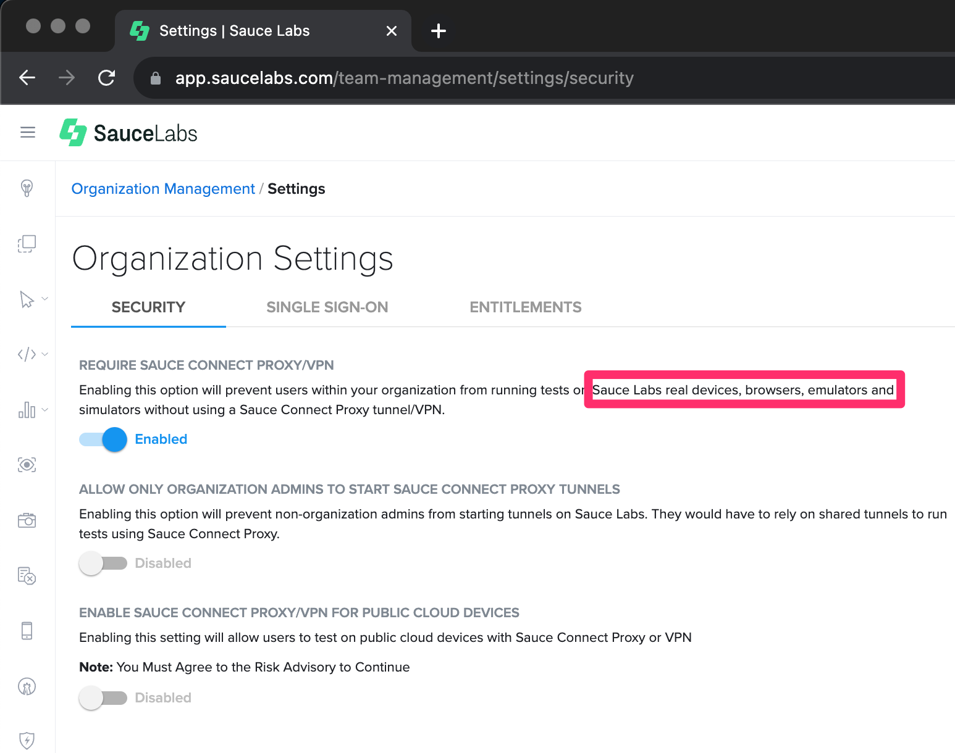
Task: Open the camera sidebar icon
Action: [27, 520]
